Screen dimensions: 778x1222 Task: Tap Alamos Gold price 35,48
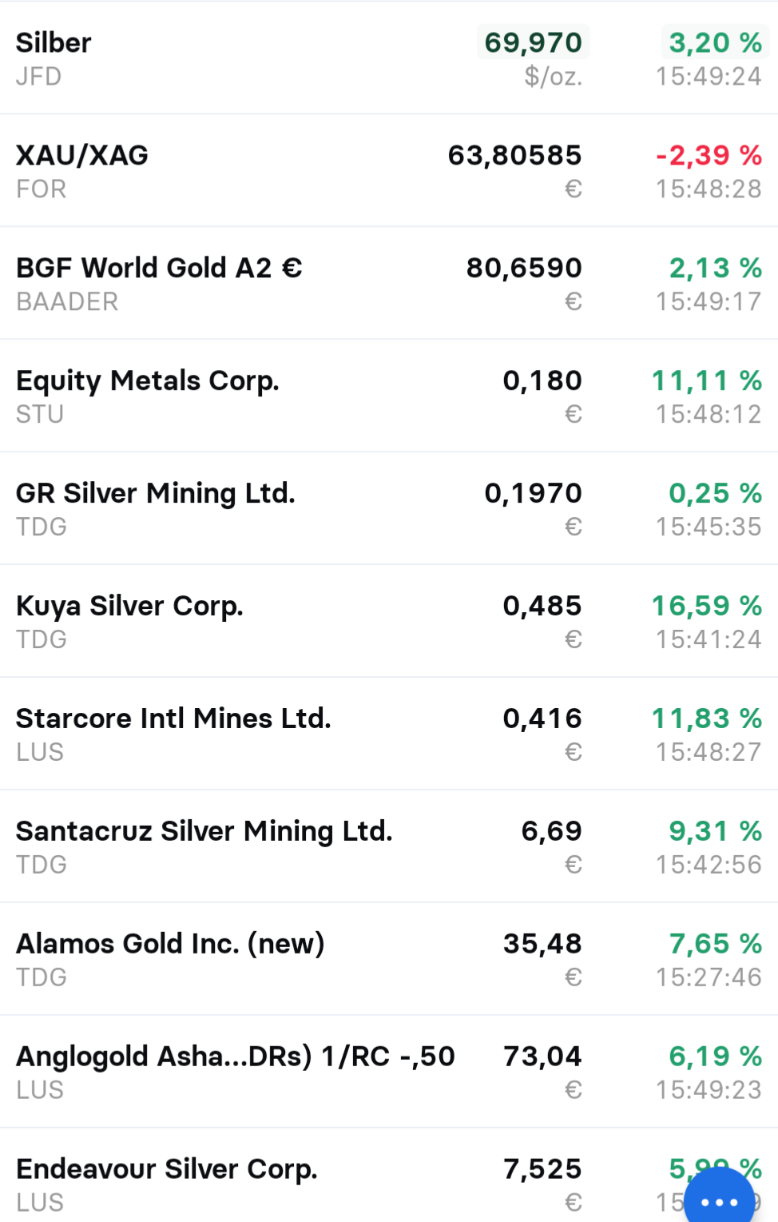click(542, 945)
